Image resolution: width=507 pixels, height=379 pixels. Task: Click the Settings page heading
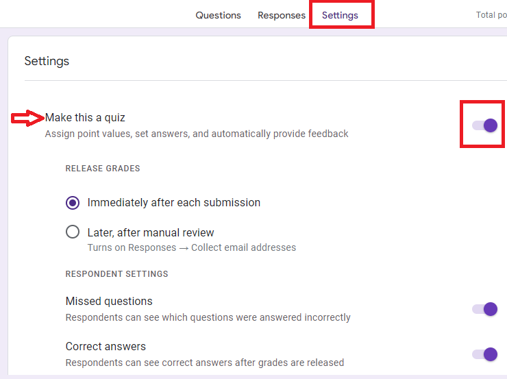(47, 61)
